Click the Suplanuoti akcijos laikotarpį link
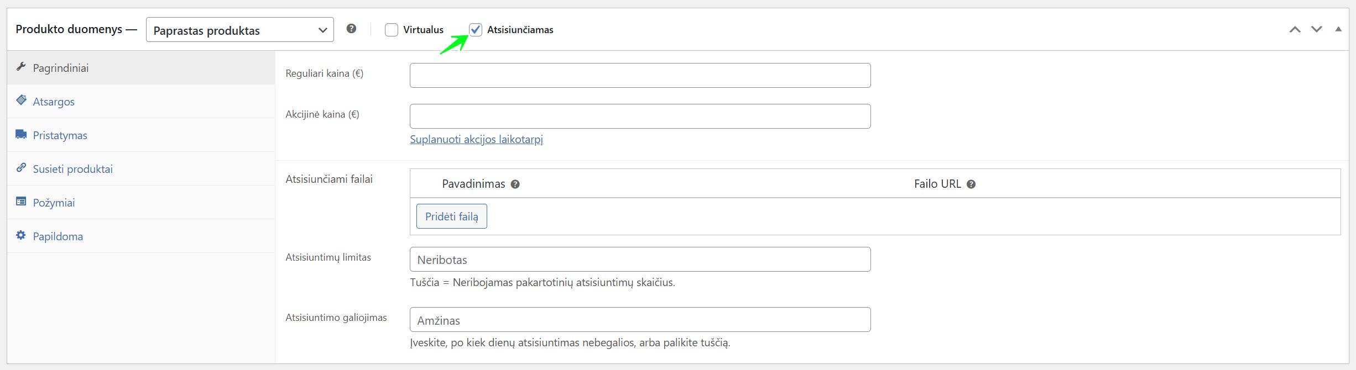 point(476,139)
